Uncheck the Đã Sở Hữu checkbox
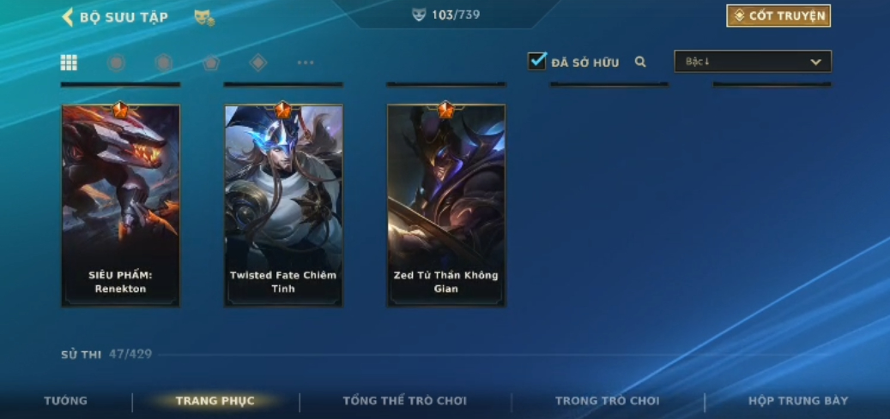 tap(537, 61)
